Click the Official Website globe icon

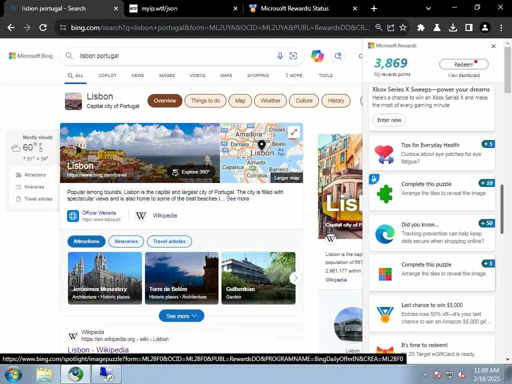[x=73, y=216]
